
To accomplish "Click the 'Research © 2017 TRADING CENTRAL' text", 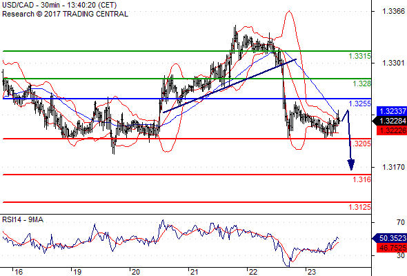I will 65,14.
